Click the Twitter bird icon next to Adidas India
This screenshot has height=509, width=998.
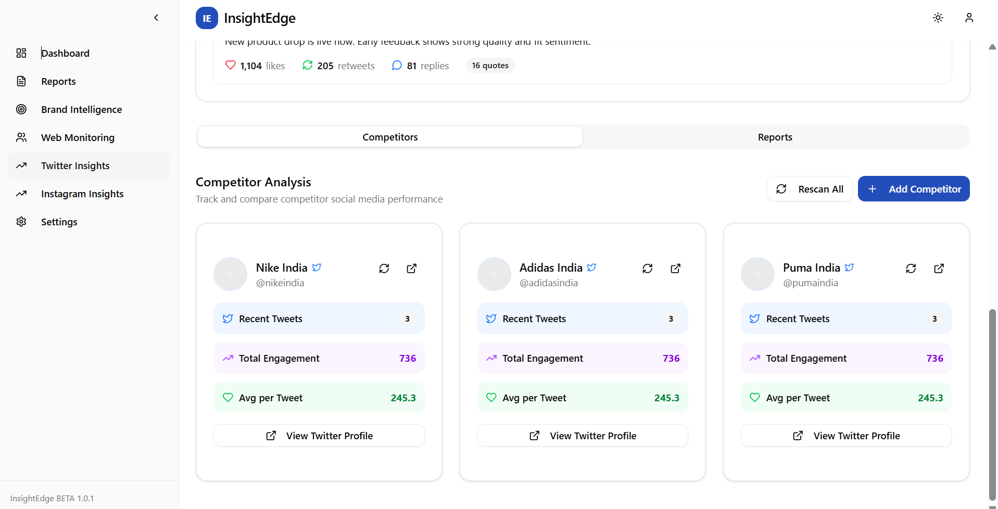tap(592, 267)
